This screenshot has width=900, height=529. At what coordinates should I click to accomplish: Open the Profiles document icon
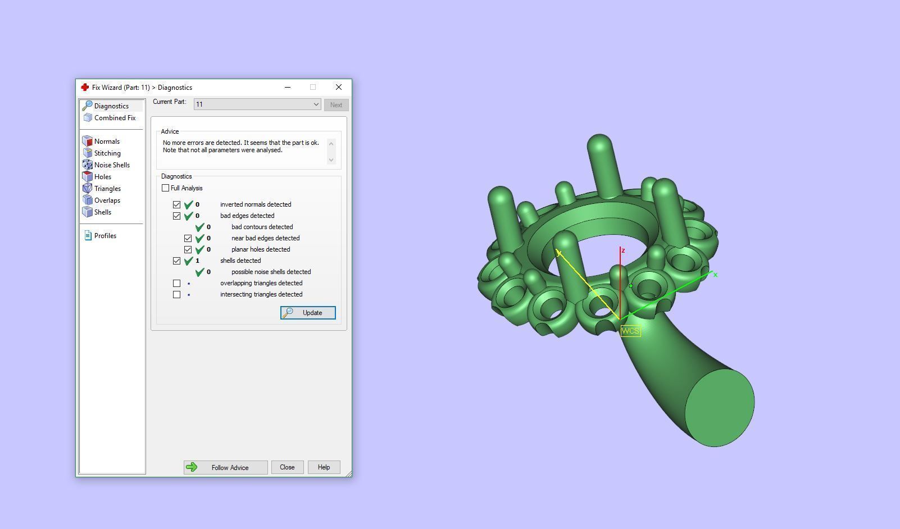coord(88,236)
